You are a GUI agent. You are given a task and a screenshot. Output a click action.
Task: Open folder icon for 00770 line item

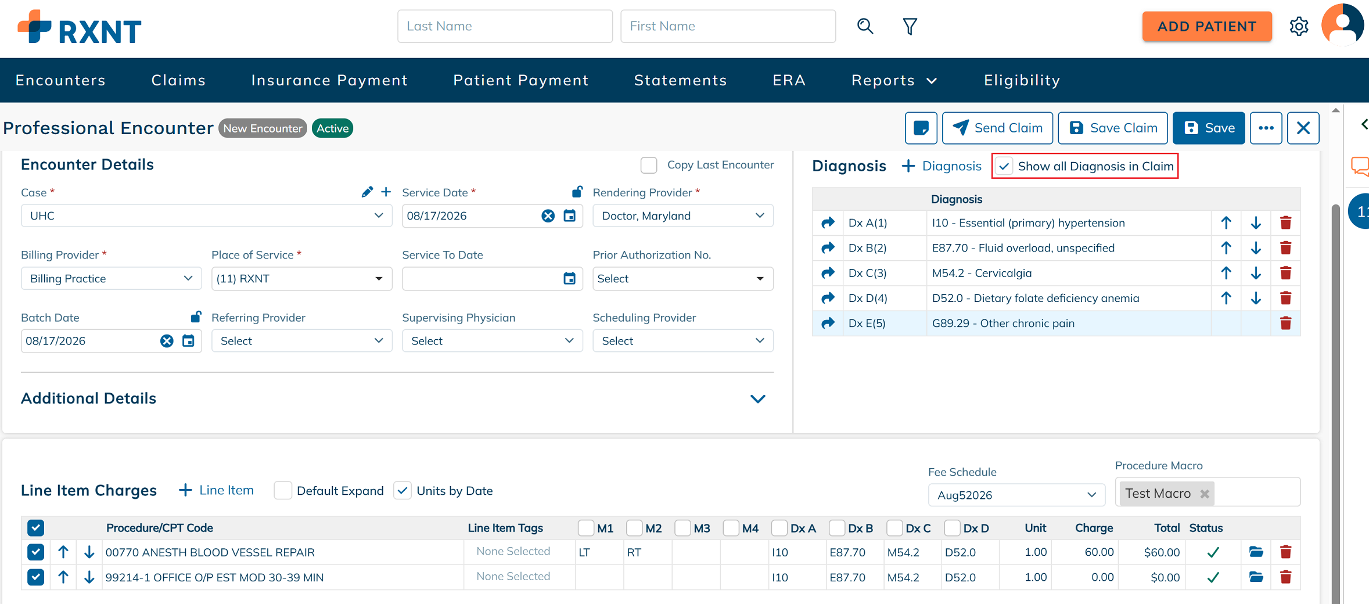(1256, 552)
